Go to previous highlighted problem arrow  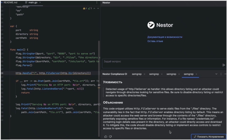[x=94, y=8]
